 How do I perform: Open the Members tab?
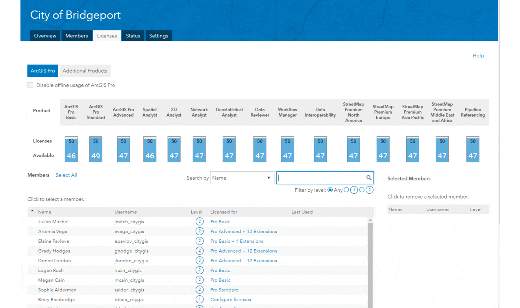coord(77,36)
